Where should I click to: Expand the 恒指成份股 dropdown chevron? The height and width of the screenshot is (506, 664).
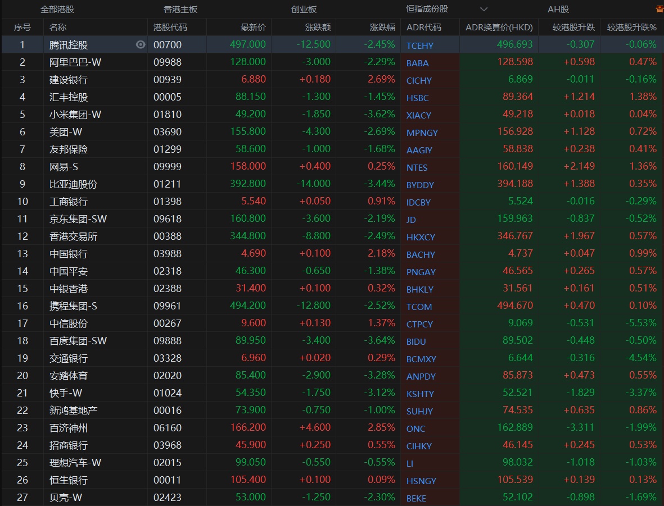tap(484, 9)
